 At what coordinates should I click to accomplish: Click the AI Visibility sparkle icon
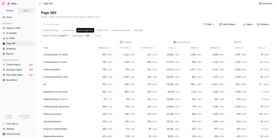4,33
